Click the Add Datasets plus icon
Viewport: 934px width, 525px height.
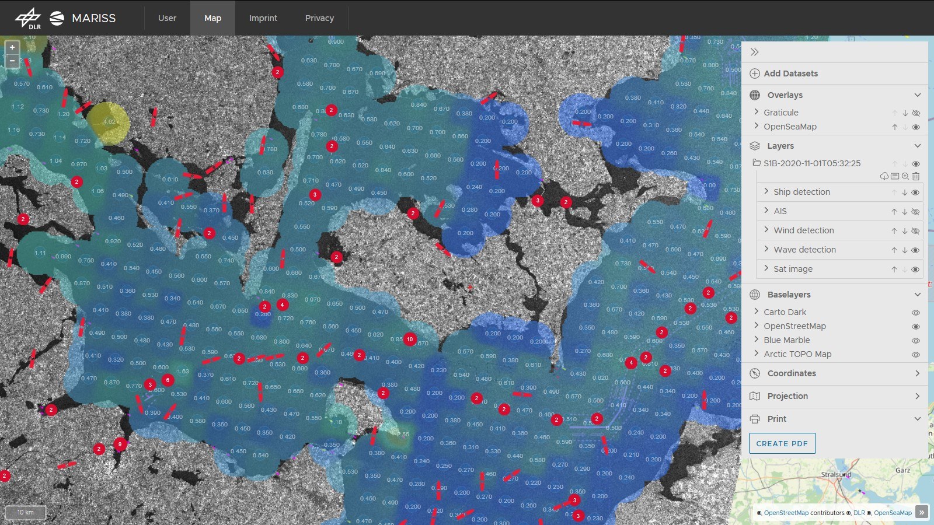pyautogui.click(x=755, y=73)
